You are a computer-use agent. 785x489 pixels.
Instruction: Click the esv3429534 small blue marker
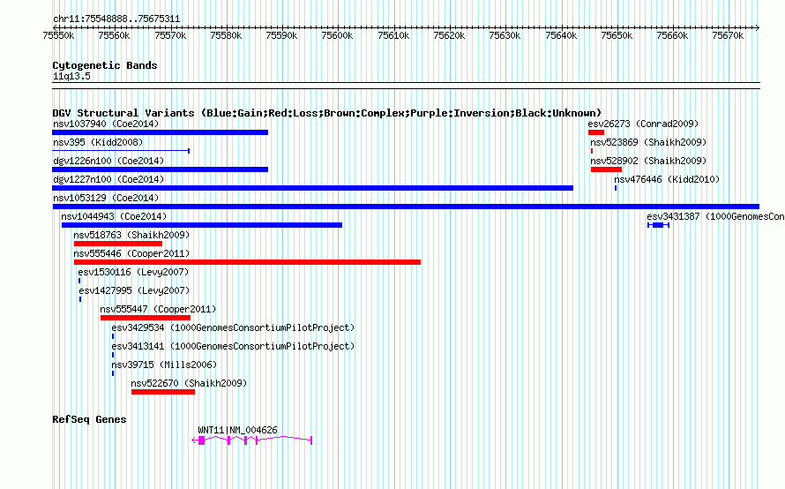click(113, 336)
